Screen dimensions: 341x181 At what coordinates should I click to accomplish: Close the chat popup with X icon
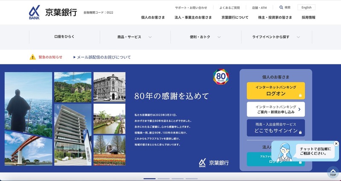[336, 144]
